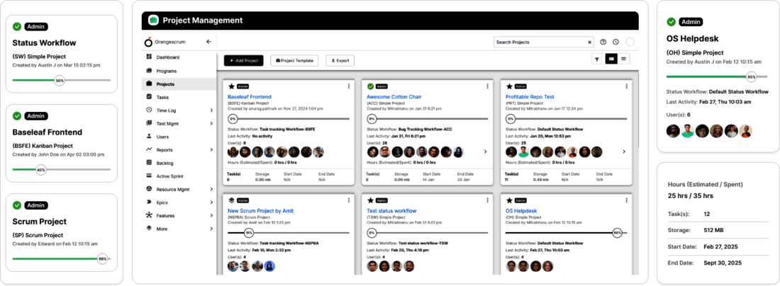The height and width of the screenshot is (286, 780).
Task: Open Dashboard from the sidebar
Action: click(167, 57)
